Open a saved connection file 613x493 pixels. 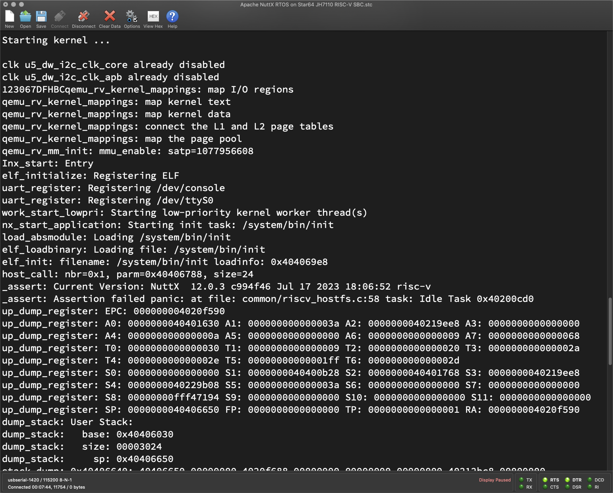tap(25, 18)
